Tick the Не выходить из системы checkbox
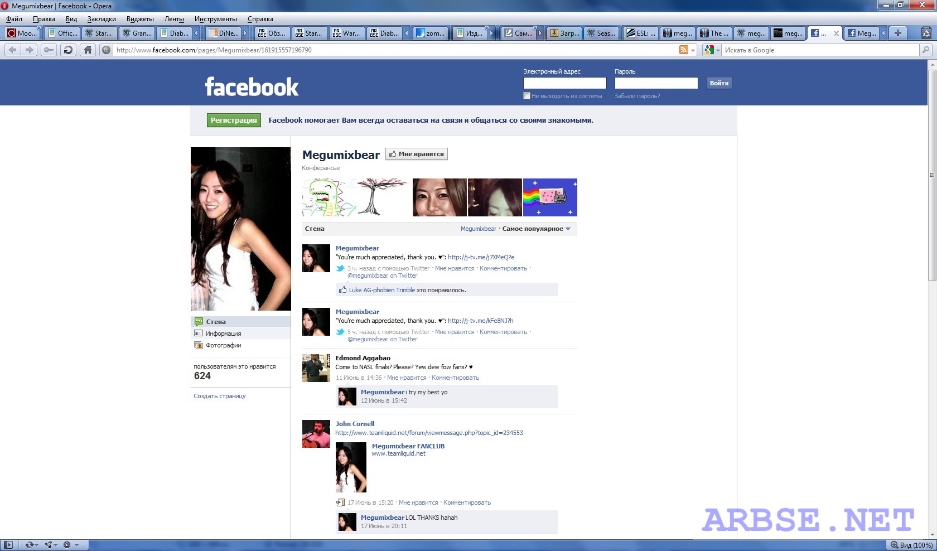 point(527,96)
